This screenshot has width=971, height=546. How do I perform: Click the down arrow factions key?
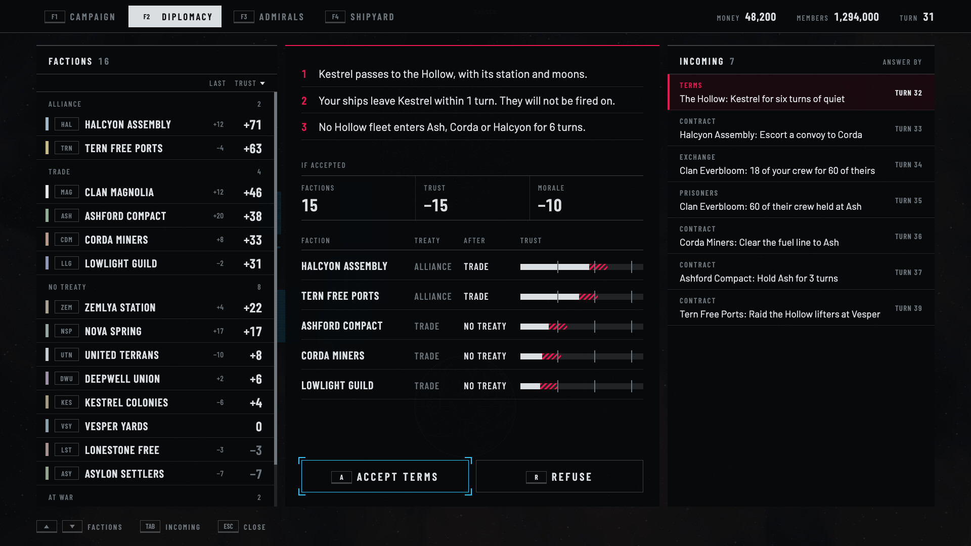click(72, 527)
